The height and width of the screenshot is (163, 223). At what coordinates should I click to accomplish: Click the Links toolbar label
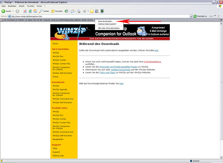211,16
